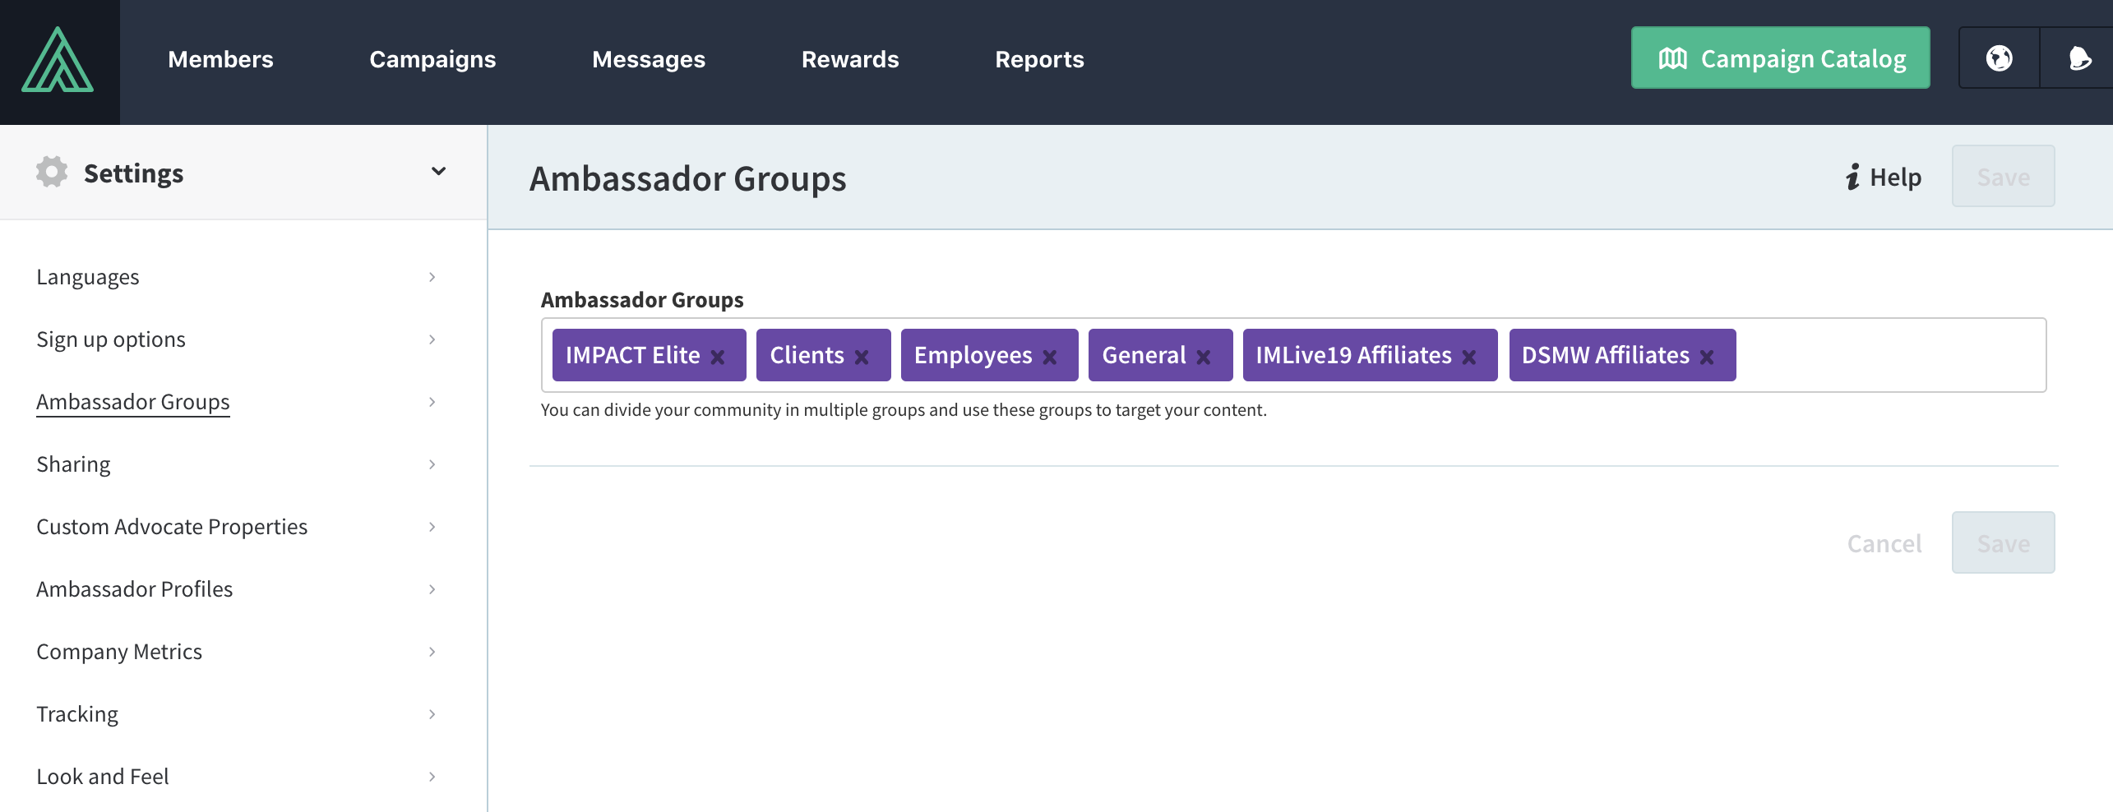Open the globe icon in the header
2113x812 pixels.
click(x=1999, y=58)
